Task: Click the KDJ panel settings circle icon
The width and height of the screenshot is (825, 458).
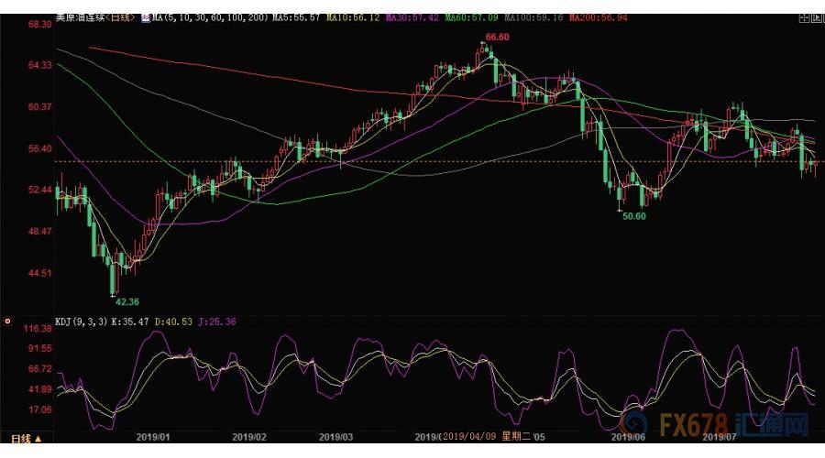Action: (7, 322)
